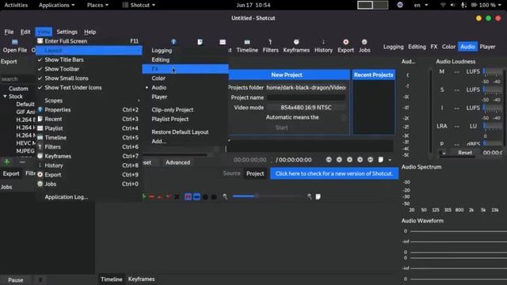Image resolution: width=507 pixels, height=285 pixels.
Task: Click the blue Properties icon in main toolbar
Action: tap(173, 42)
